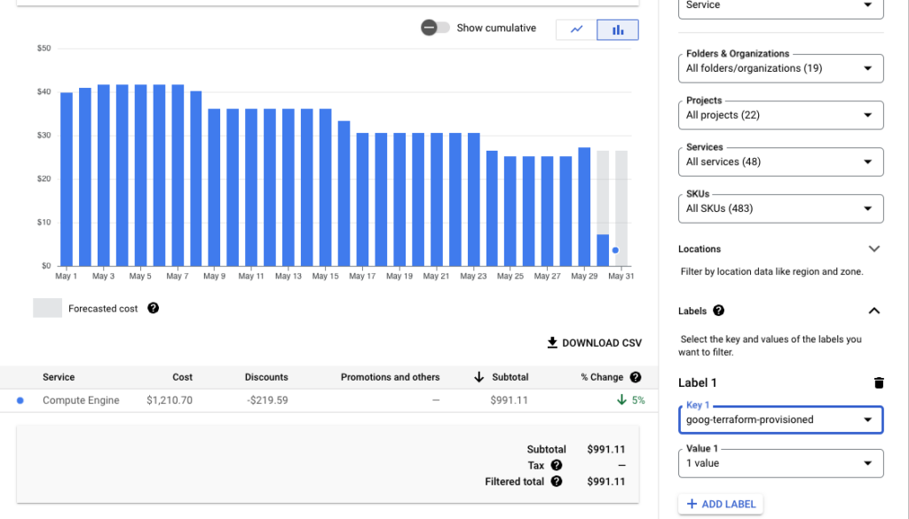Open the SKUs dropdown
909x519 pixels.
[x=780, y=208]
